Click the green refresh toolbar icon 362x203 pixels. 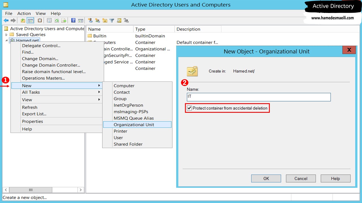coord(57,21)
